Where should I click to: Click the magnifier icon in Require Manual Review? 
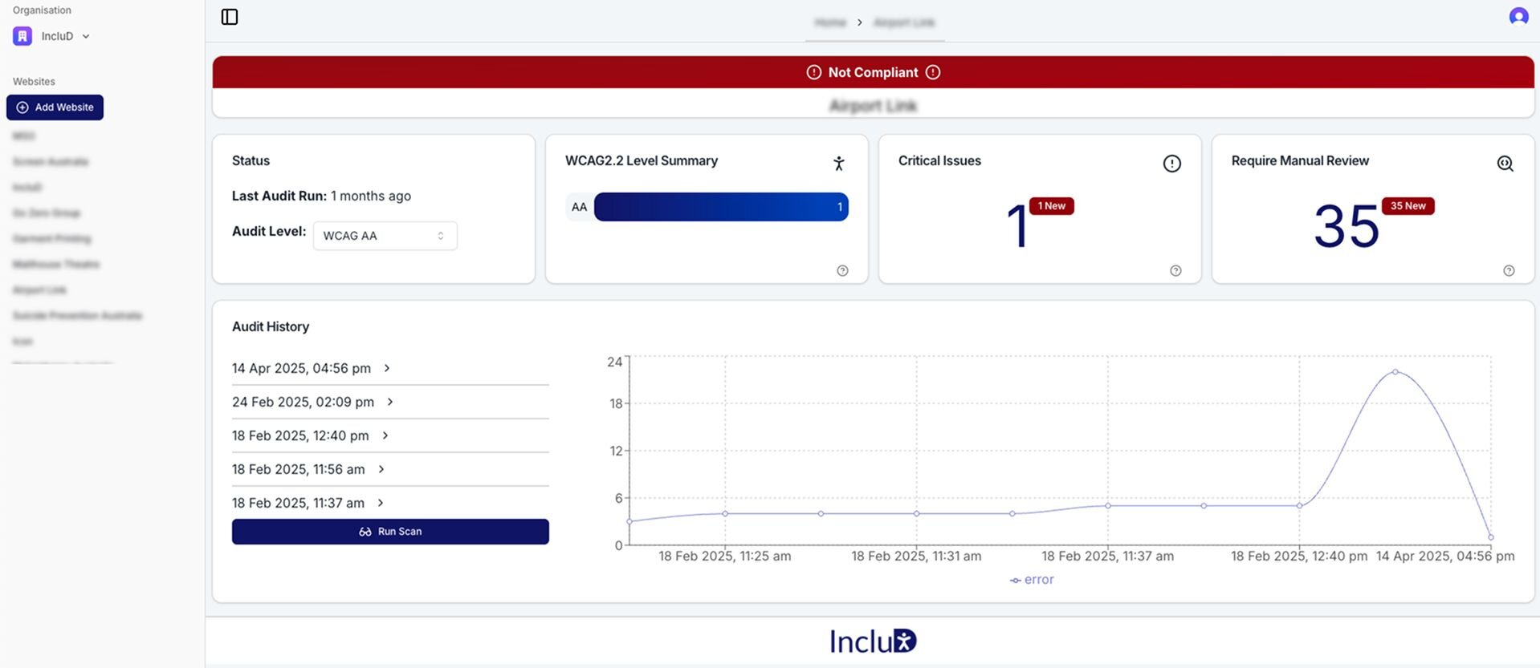[x=1505, y=164]
